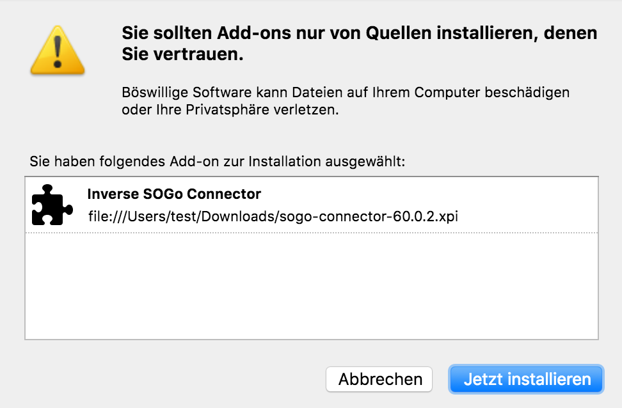Click the "oder Ihre Privatsphäre verletzen" text line

tap(230, 109)
